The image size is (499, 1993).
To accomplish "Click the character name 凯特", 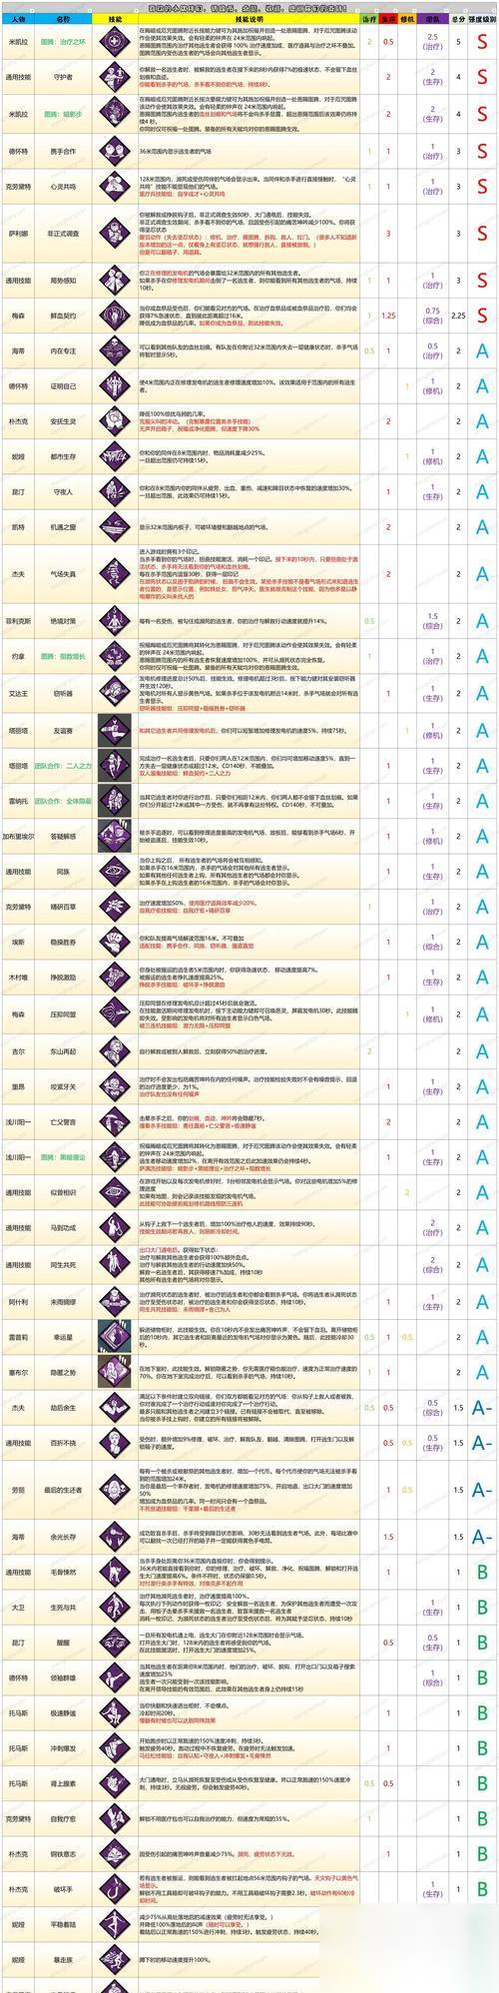I will coord(19,525).
